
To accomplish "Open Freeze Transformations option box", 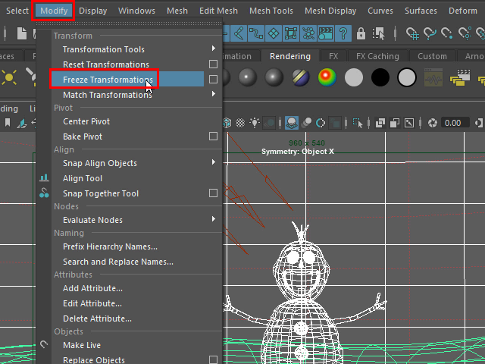I will point(214,80).
